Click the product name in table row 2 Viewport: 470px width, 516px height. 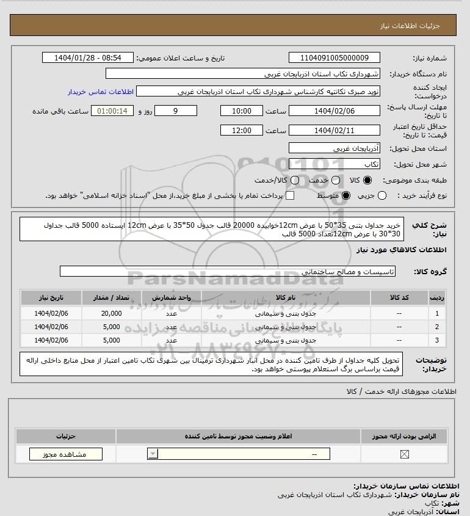[x=286, y=327]
